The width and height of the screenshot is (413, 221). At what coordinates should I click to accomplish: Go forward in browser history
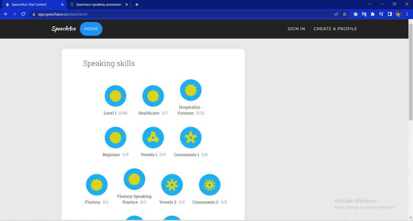point(14,14)
